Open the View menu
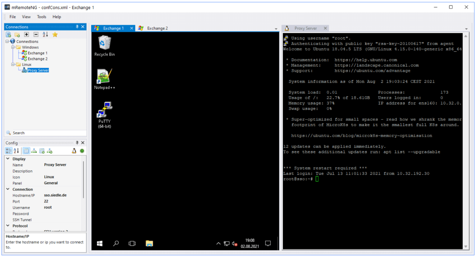This screenshot has height=257, width=476. point(26,17)
